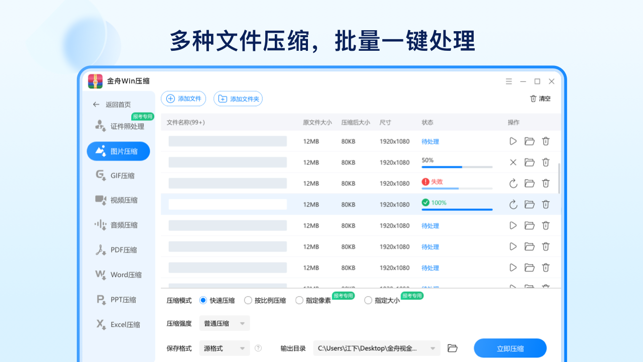
Task: Expand the 保存格式 dropdown
Action: [224, 348]
